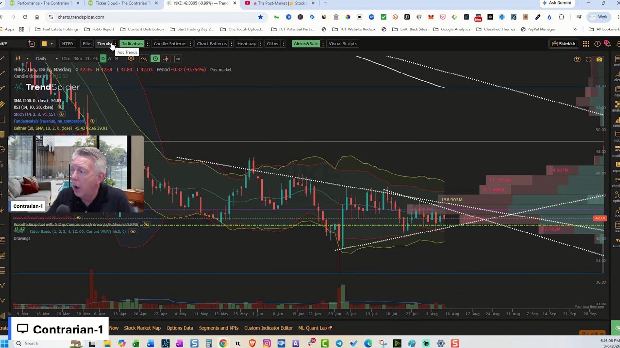Toggle the Lin scale icon
620x348 pixels.
coord(177,58)
